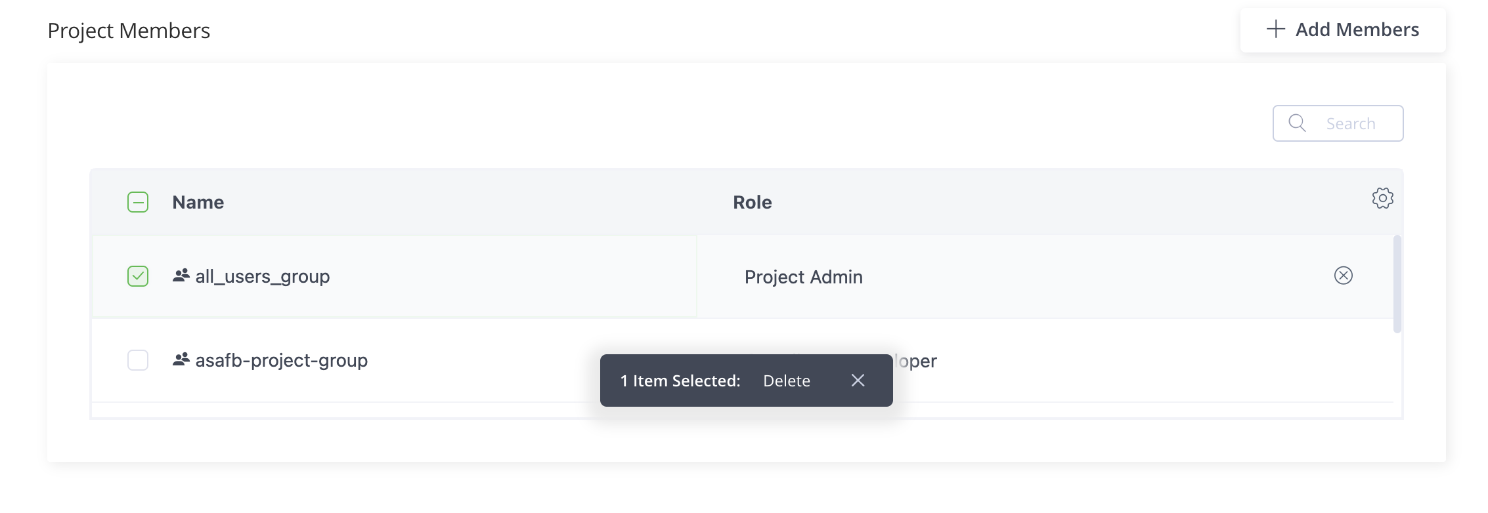This screenshot has height=513, width=1488.
Task: Click the magnifier icon in search box
Action: pos(1297,123)
